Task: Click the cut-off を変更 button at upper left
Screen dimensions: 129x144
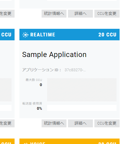Action: coord(7,14)
